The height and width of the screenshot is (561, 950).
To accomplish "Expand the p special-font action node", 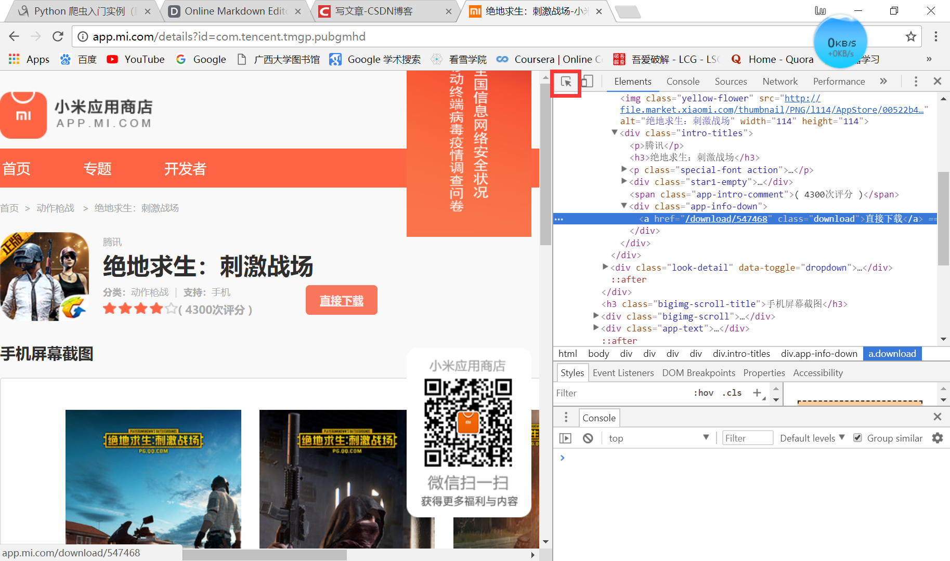I will (624, 169).
